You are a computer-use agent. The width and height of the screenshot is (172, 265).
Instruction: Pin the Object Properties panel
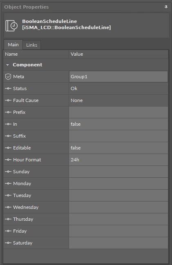[x=166, y=7]
